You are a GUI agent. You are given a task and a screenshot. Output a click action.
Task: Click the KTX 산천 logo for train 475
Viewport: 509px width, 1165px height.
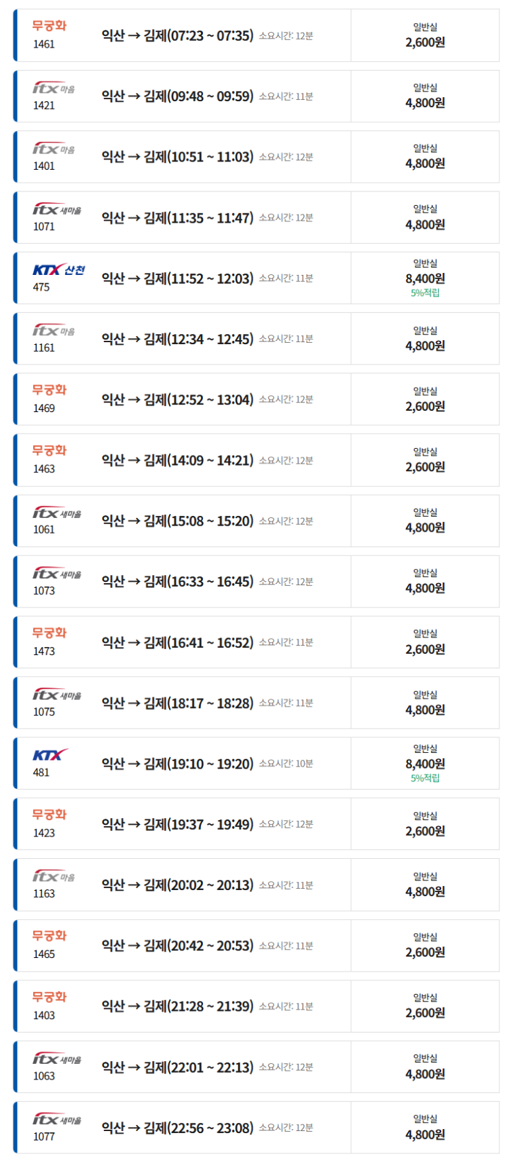pos(59,270)
